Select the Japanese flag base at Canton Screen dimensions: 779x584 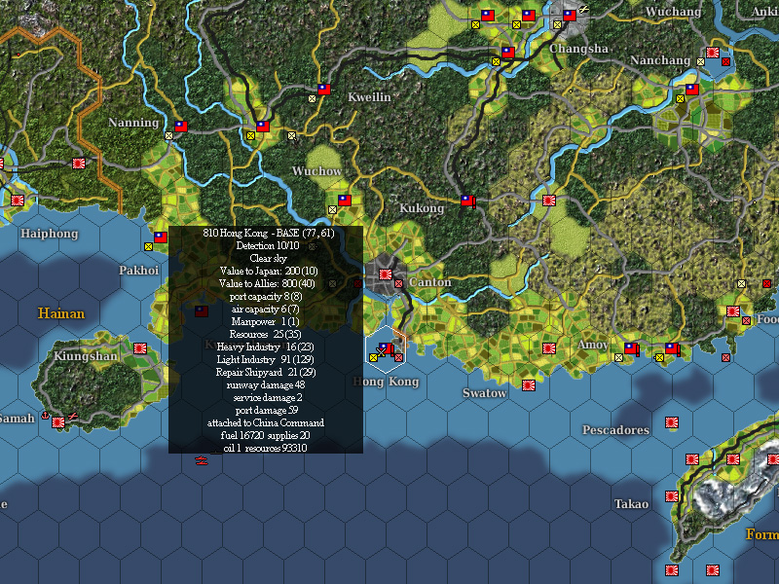point(385,274)
